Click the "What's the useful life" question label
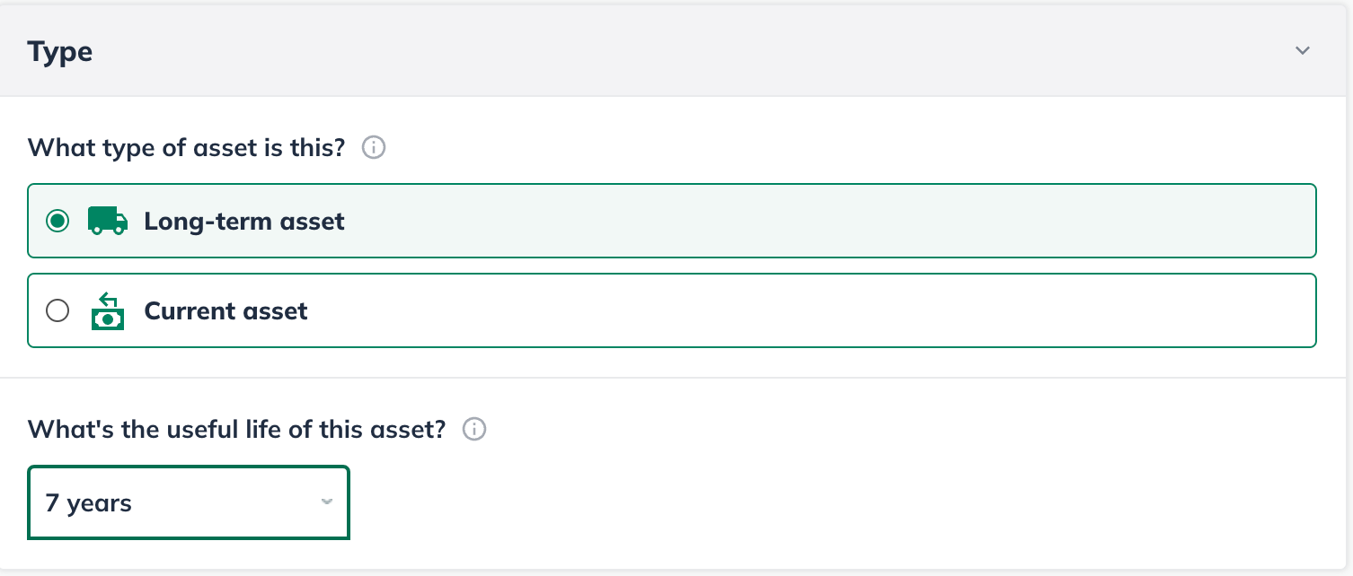 click(237, 430)
